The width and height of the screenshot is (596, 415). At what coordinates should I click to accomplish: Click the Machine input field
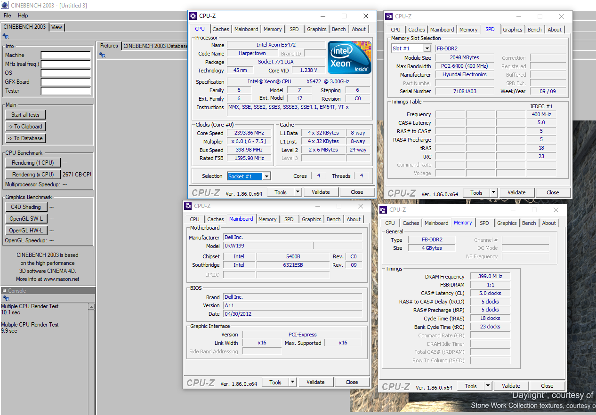(x=65, y=55)
